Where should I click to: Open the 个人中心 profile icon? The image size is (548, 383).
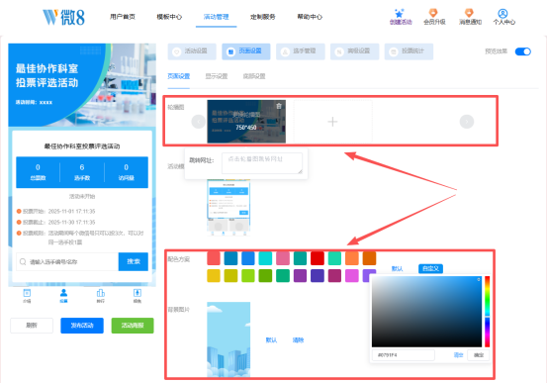click(502, 13)
